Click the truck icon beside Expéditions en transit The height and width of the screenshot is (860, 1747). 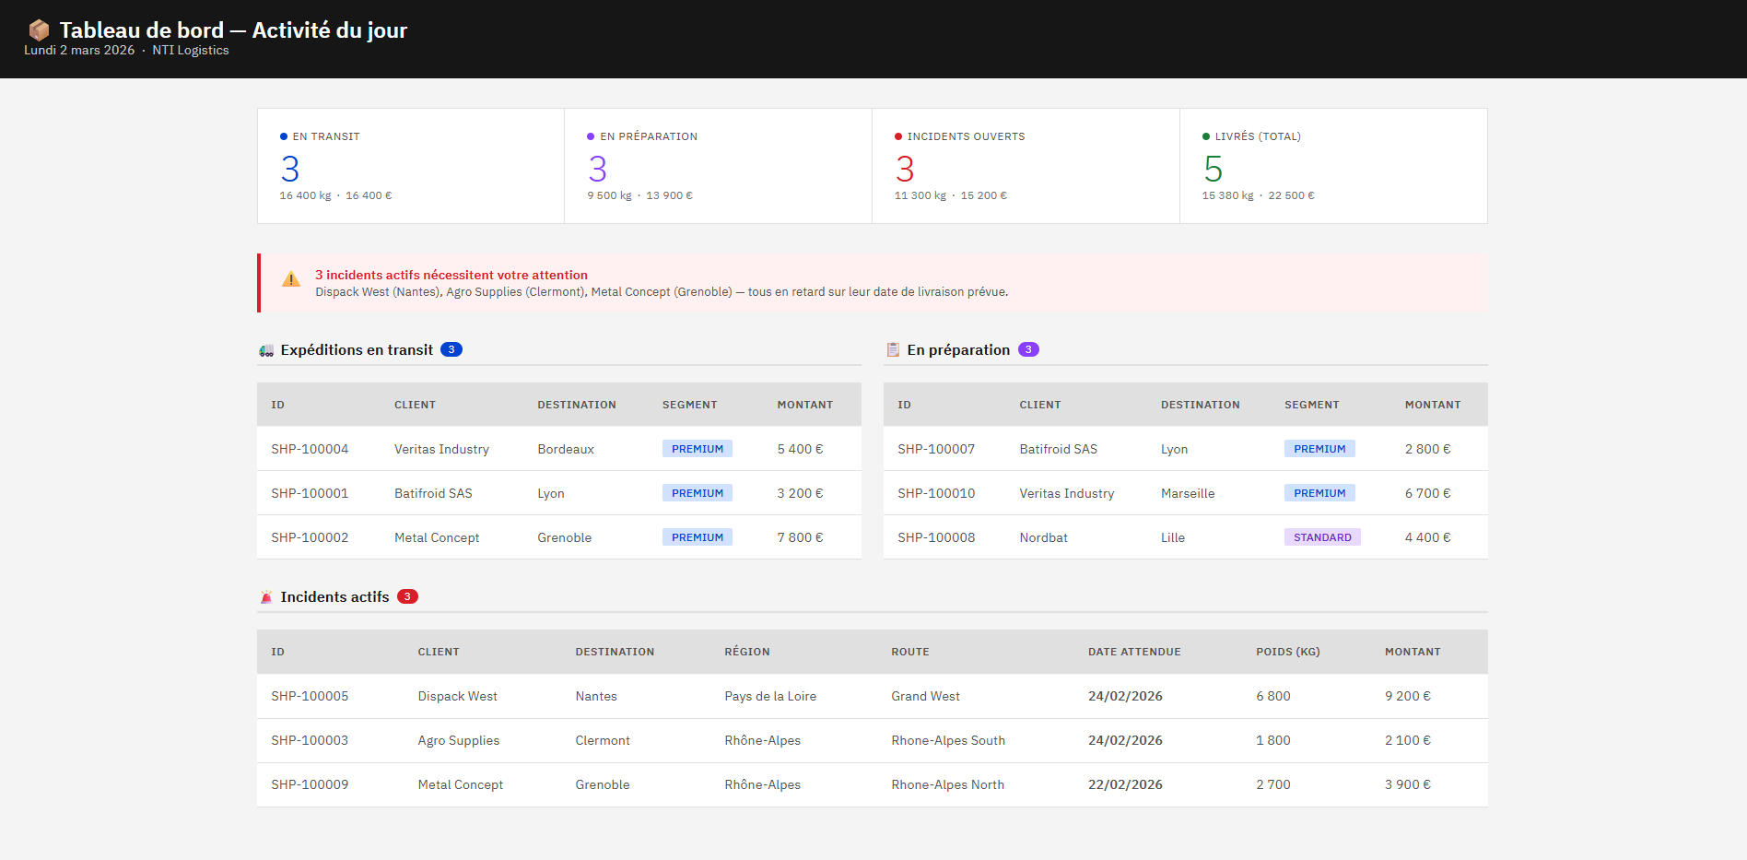coord(265,350)
